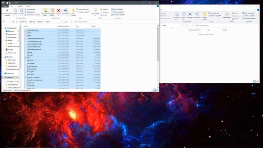
Task: Switch to Freigeben tab in front window
Action: point(20,6)
